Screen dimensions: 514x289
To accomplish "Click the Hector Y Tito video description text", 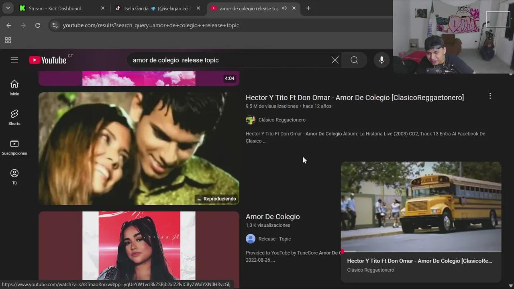I will 365,137.
